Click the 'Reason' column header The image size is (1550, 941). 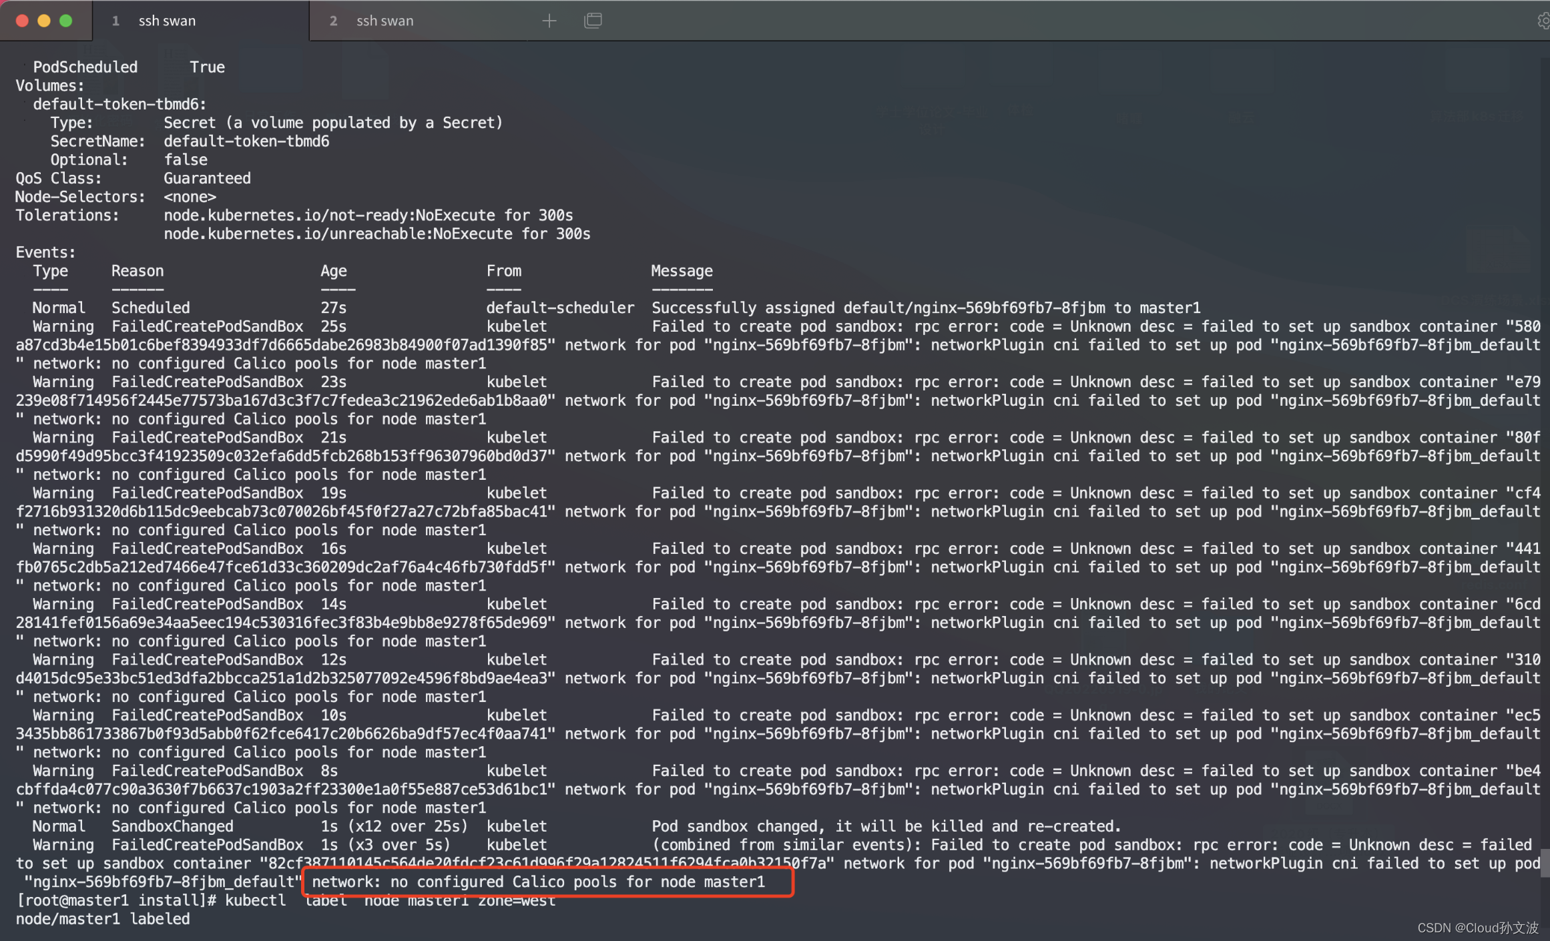coord(138,272)
